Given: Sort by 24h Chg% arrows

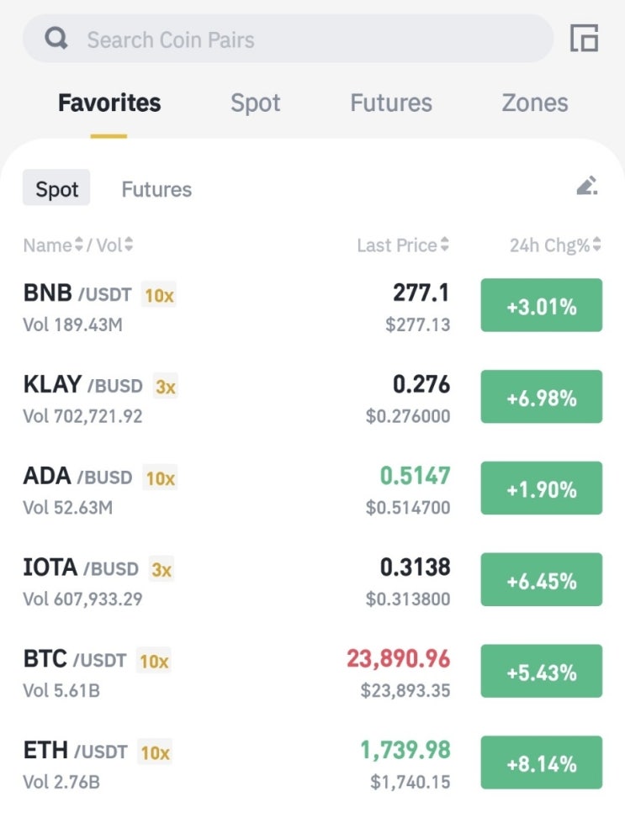Looking at the screenshot, I should [x=596, y=244].
